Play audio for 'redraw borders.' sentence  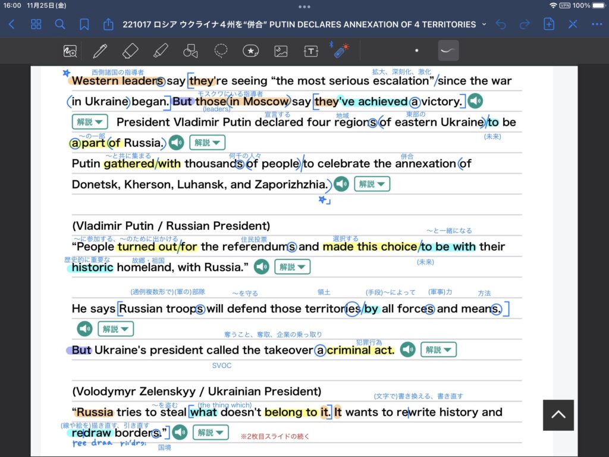180,432
